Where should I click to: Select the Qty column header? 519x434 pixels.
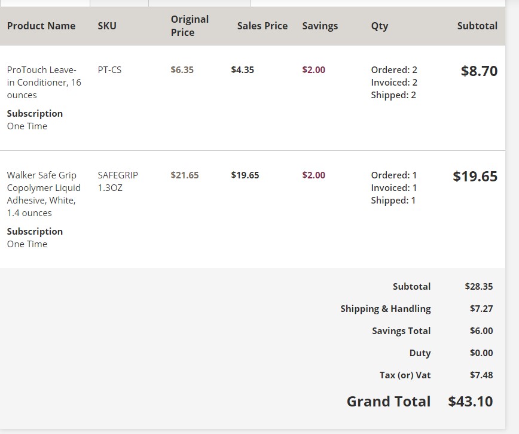coord(379,26)
